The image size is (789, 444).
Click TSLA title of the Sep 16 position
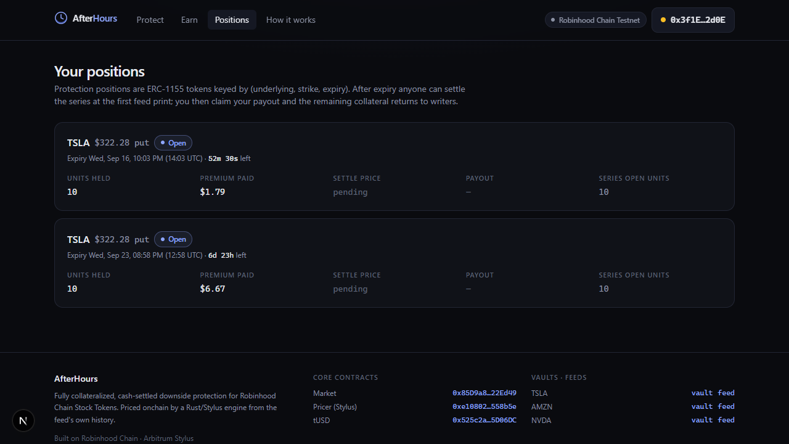78,142
